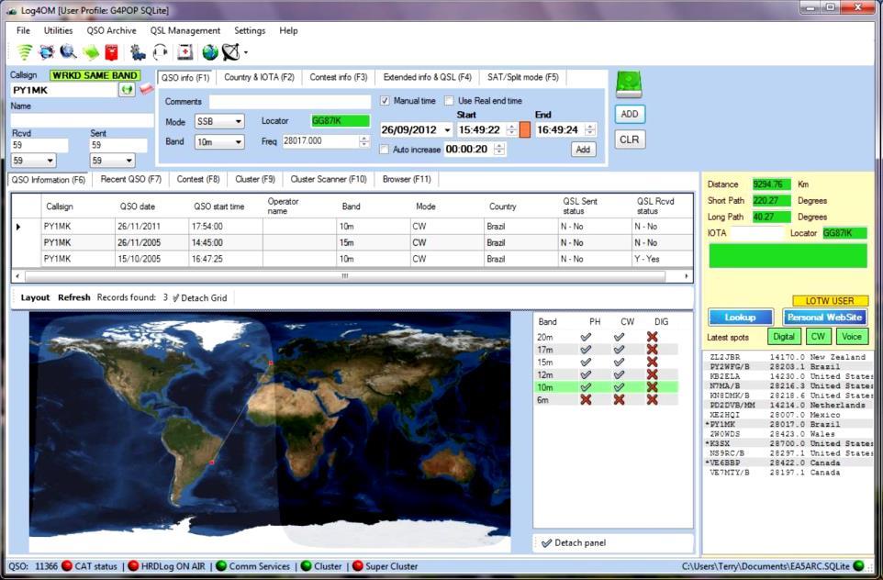Click the CAT status red indicator
This screenshot has height=580, width=883.
[x=67, y=566]
